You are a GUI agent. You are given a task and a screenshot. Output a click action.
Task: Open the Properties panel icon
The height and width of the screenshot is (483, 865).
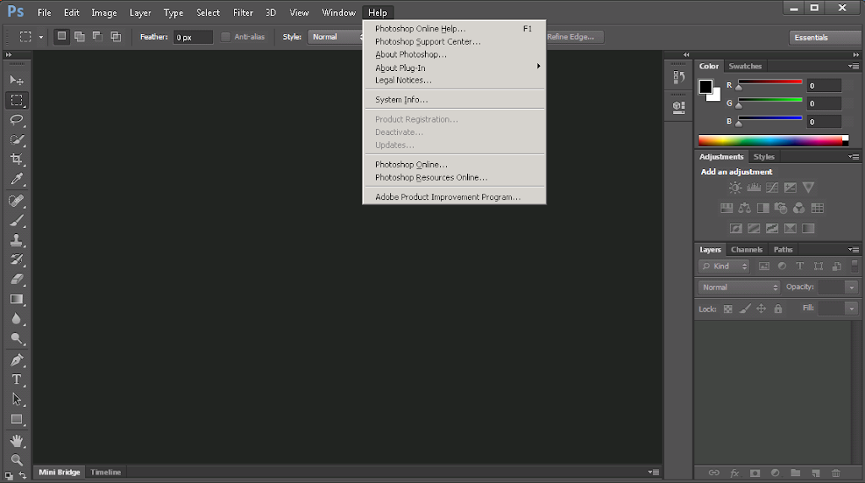point(679,107)
